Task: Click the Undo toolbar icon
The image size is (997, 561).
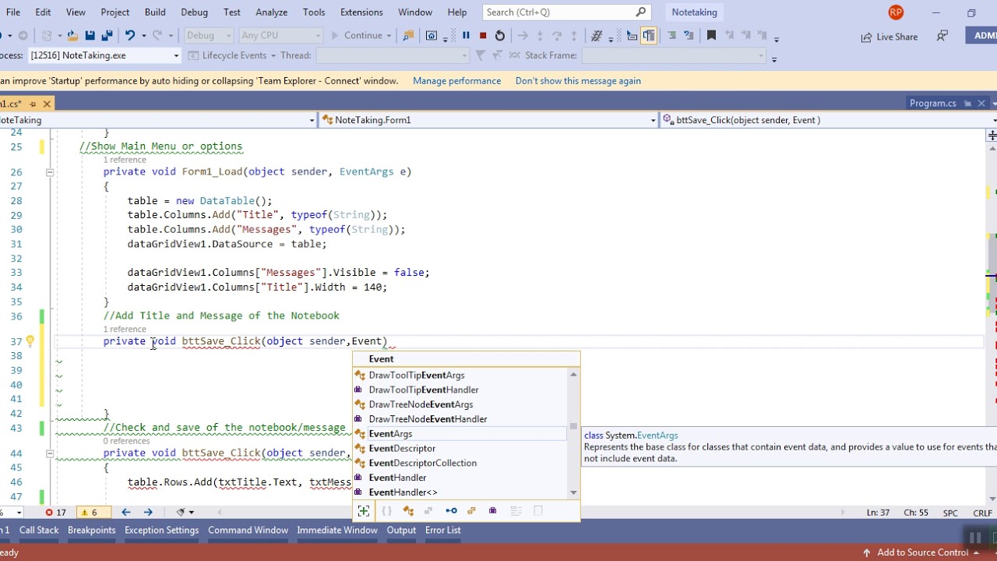Action: coord(130,35)
